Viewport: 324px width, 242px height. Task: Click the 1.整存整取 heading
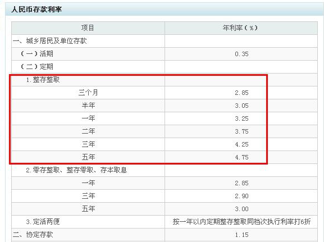pyautogui.click(x=43, y=80)
